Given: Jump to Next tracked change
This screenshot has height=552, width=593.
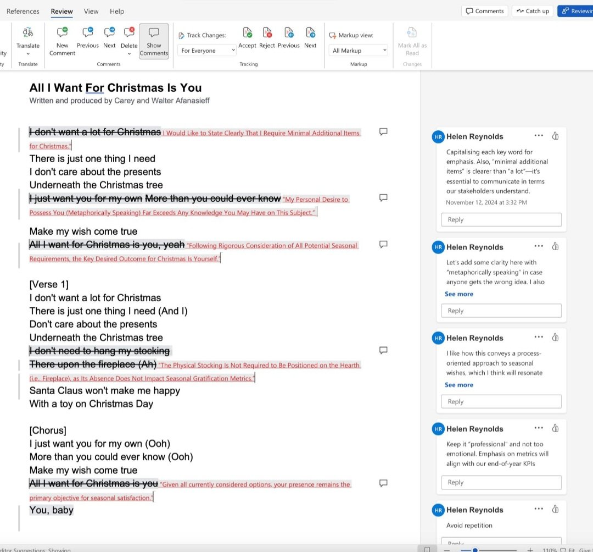Looking at the screenshot, I should 310,37.
